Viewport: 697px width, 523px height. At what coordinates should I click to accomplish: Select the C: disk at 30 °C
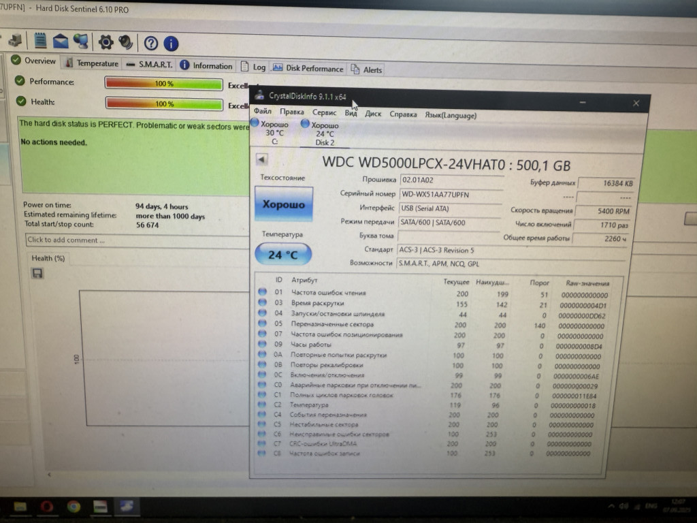point(271,132)
